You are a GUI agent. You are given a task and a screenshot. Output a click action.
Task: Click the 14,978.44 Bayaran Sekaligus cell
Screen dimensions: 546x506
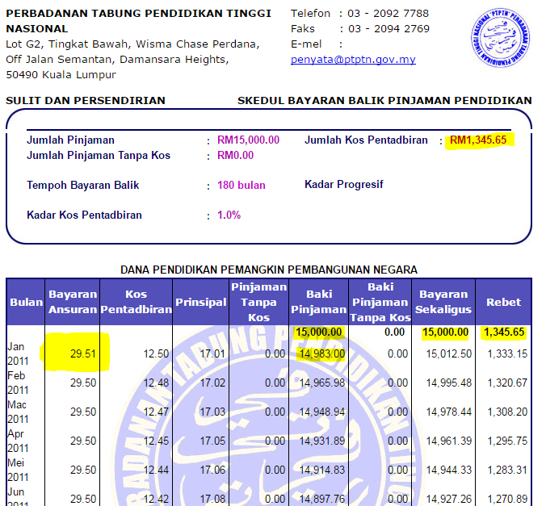tap(449, 412)
